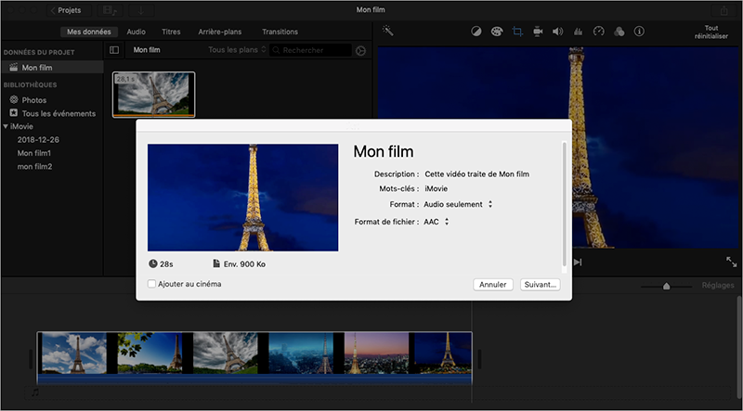Screen dimensions: 743x411
Task: Click the dialog preview image
Action: [x=243, y=198]
